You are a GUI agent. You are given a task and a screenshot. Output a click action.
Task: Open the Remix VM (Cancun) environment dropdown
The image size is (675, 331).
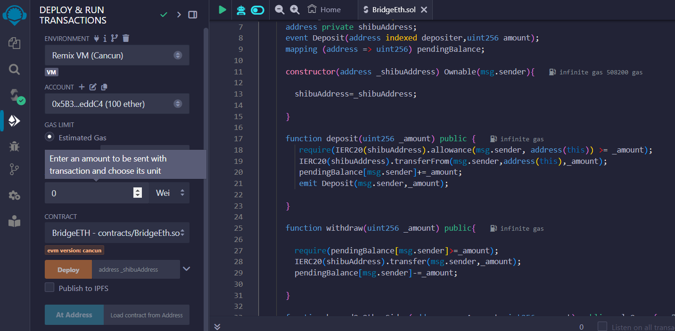pyautogui.click(x=117, y=55)
